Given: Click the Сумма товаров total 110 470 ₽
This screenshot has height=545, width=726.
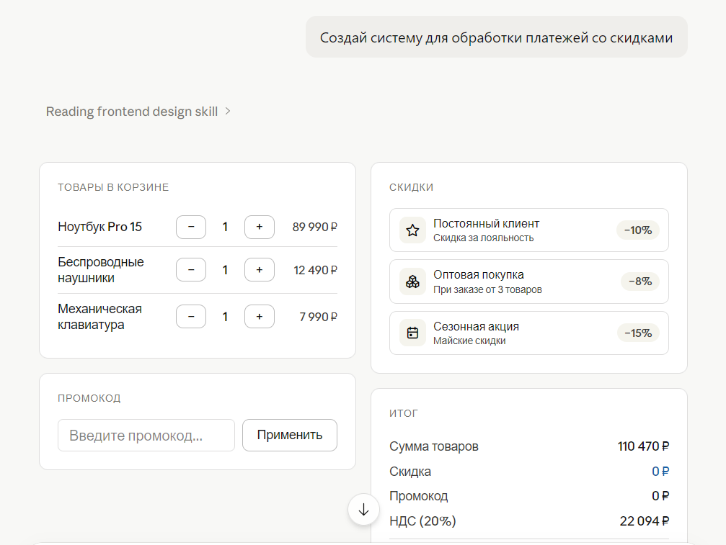Looking at the screenshot, I should pos(643,446).
